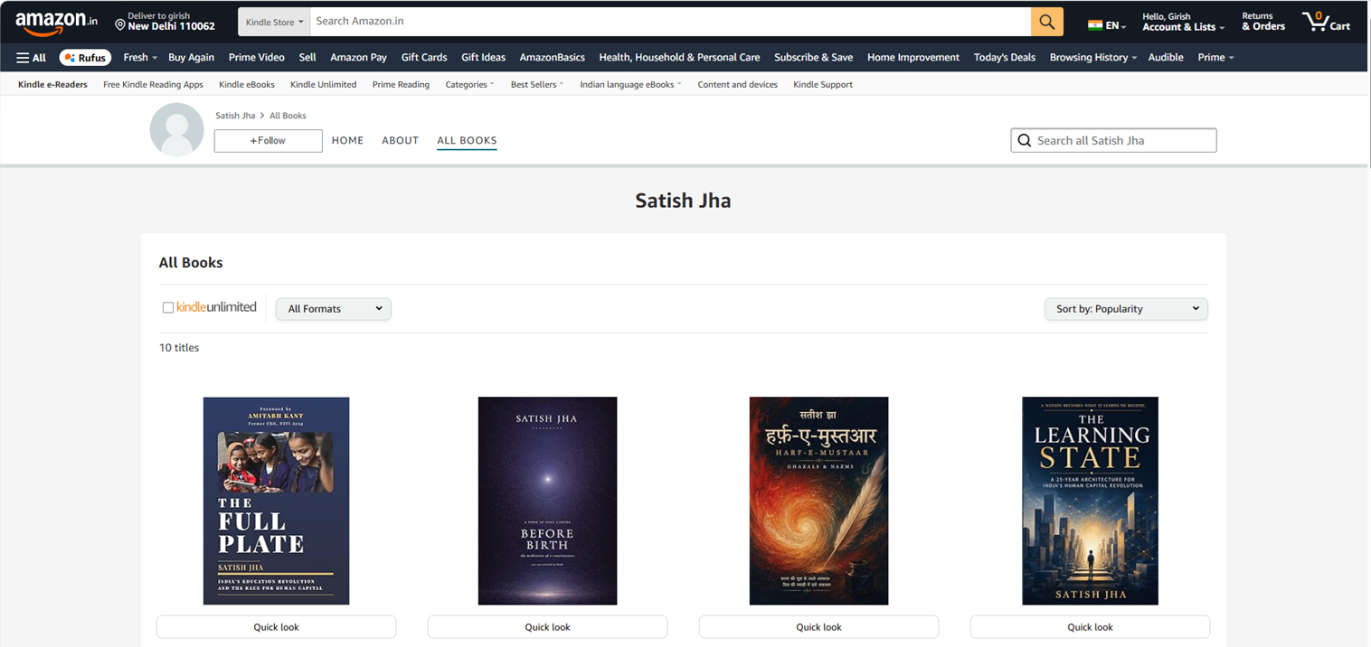
Task: Click the orange search magnifier button
Action: pyautogui.click(x=1046, y=22)
